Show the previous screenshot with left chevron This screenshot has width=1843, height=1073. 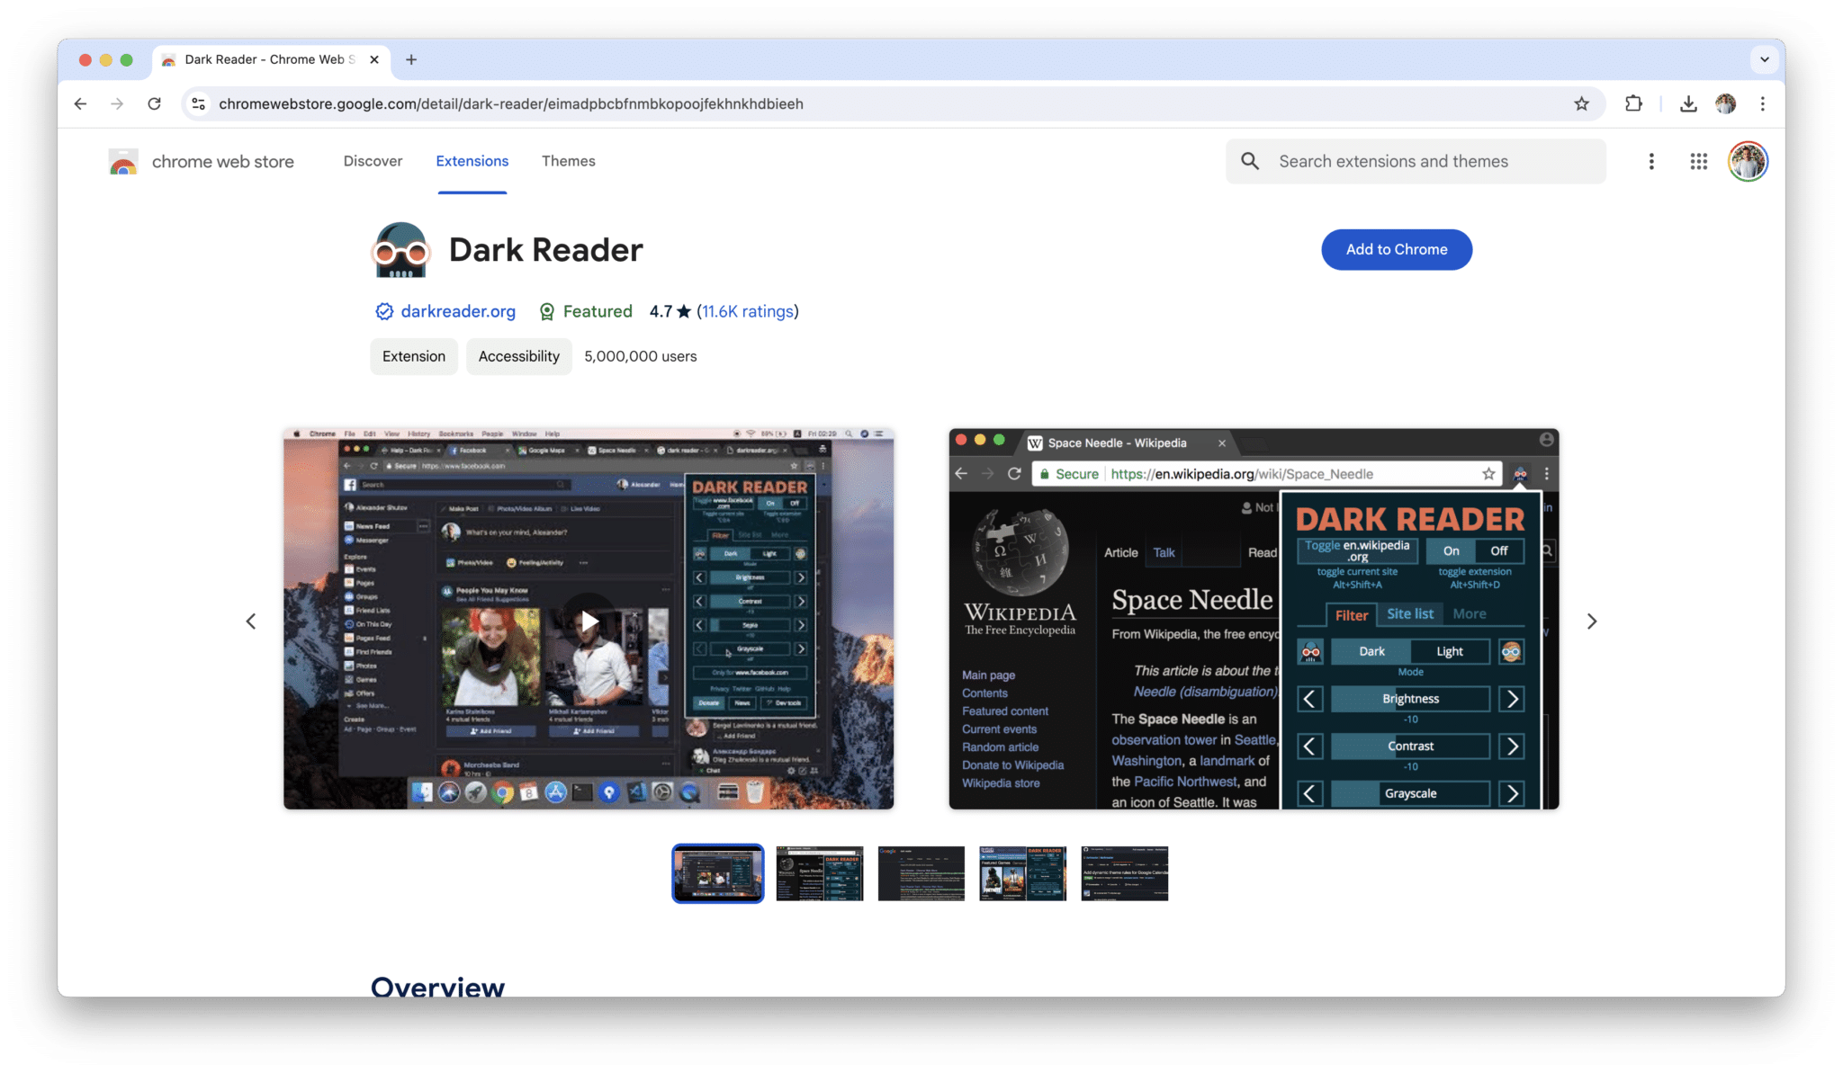coord(251,621)
